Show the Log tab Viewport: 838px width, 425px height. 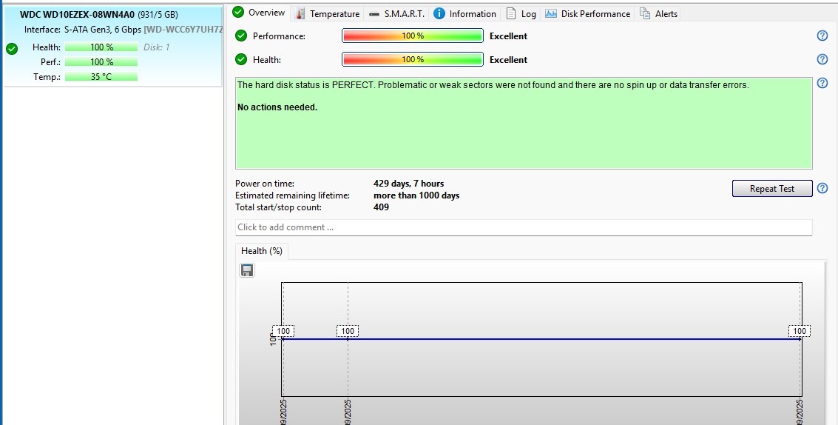click(521, 13)
